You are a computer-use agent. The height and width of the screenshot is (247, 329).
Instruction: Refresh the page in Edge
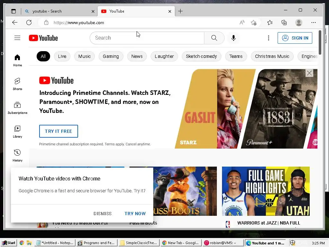point(29,23)
